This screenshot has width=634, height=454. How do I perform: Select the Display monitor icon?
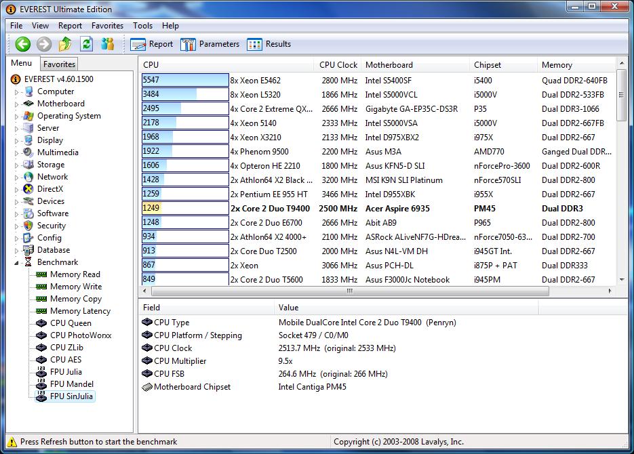tap(28, 140)
